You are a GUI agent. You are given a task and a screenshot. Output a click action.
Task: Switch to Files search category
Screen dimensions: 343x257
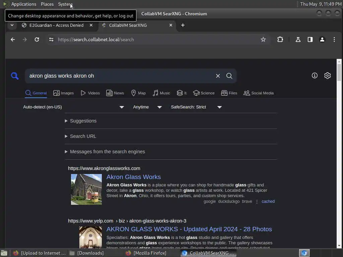click(229, 93)
